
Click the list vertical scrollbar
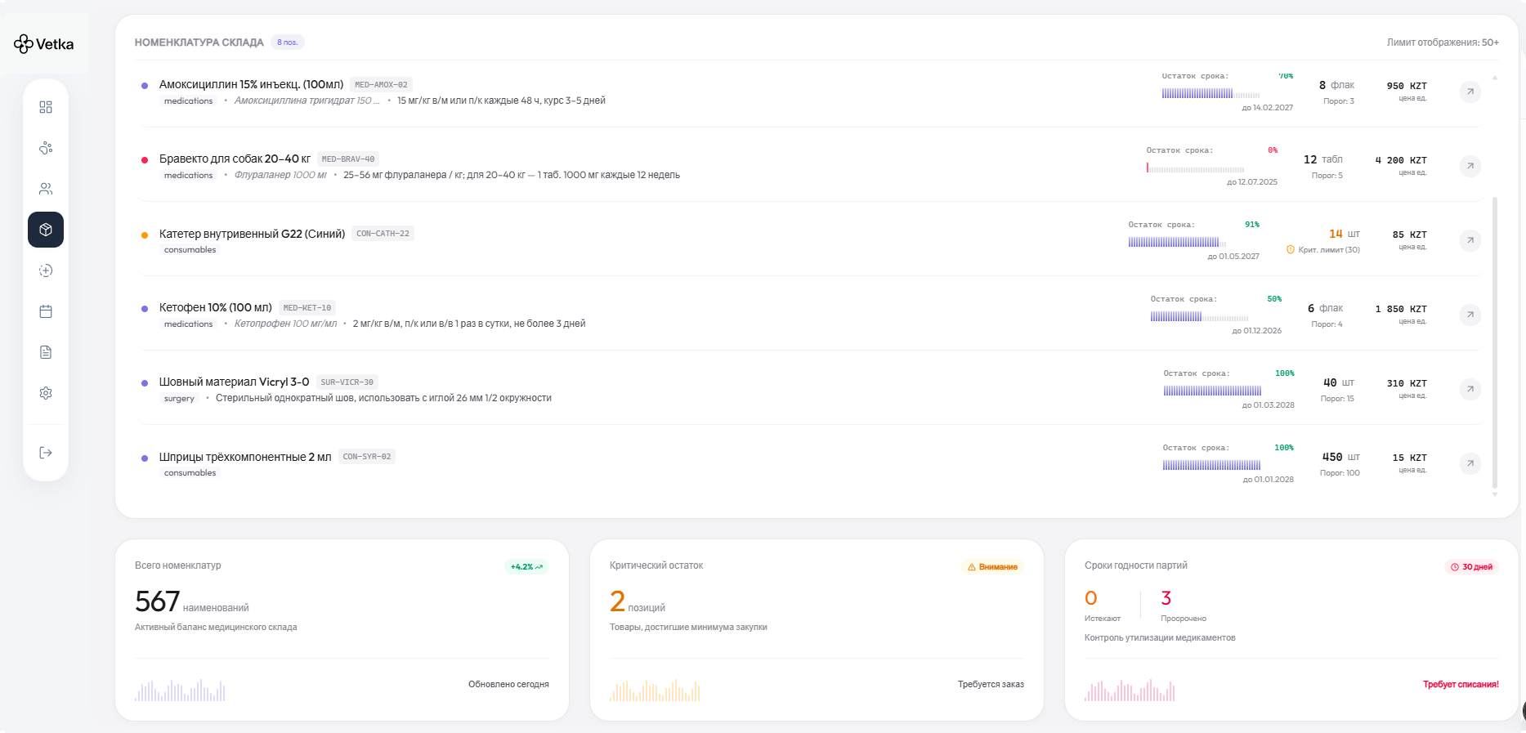(x=1495, y=342)
